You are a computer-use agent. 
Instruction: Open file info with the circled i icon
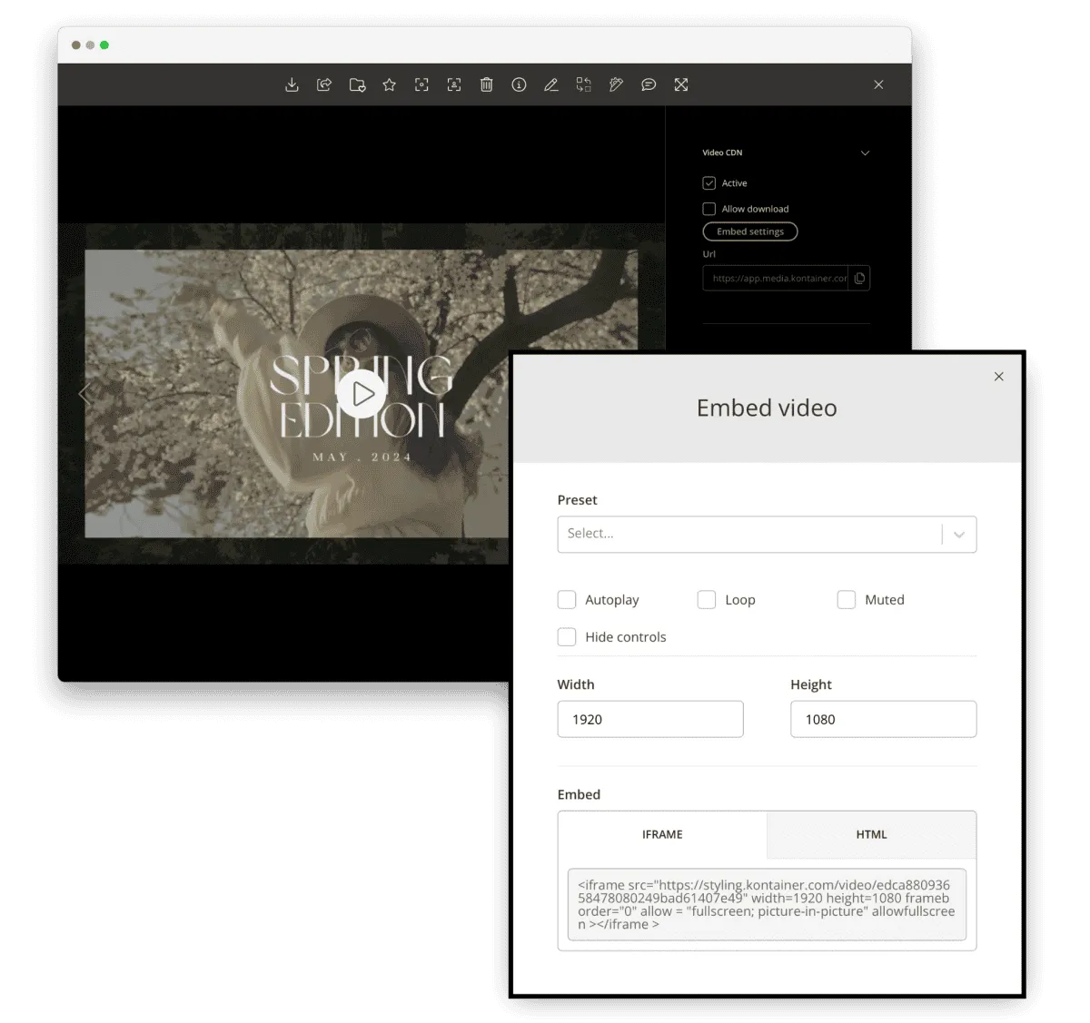coord(519,84)
